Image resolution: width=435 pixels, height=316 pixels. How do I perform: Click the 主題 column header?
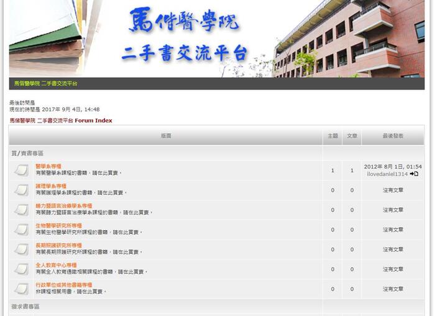coord(332,136)
